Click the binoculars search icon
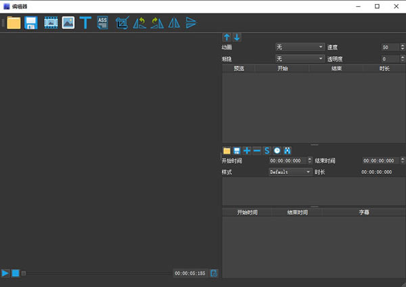Screen dimensions: 406x287 point(287,150)
